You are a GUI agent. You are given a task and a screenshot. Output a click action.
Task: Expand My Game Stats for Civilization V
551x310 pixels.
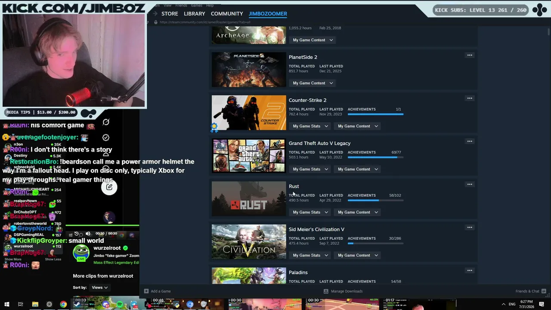pos(310,255)
